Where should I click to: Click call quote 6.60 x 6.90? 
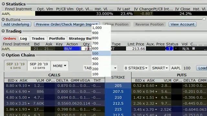(16, 92)
